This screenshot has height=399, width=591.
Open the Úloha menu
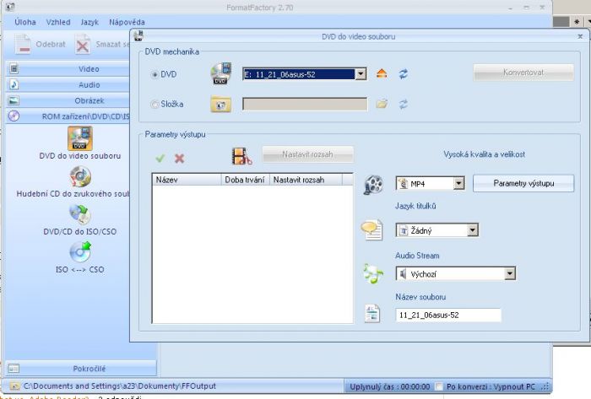[x=25, y=22]
